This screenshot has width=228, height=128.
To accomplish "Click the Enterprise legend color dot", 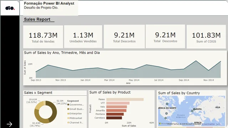I will [x=68, y=114].
